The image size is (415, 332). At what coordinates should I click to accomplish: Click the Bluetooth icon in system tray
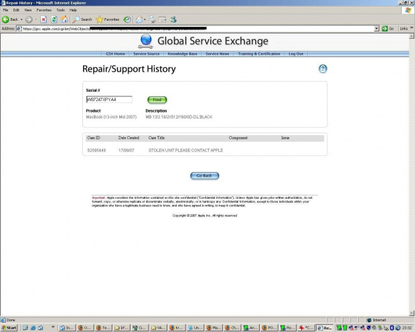tap(392, 328)
